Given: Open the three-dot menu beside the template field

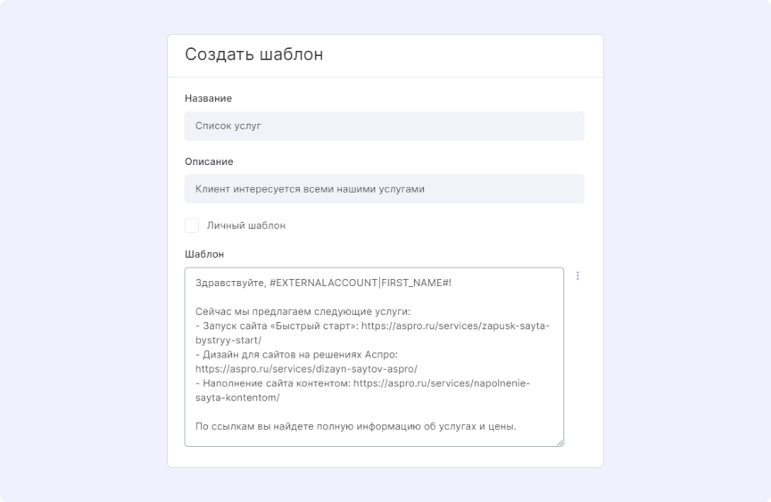Looking at the screenshot, I should point(577,276).
